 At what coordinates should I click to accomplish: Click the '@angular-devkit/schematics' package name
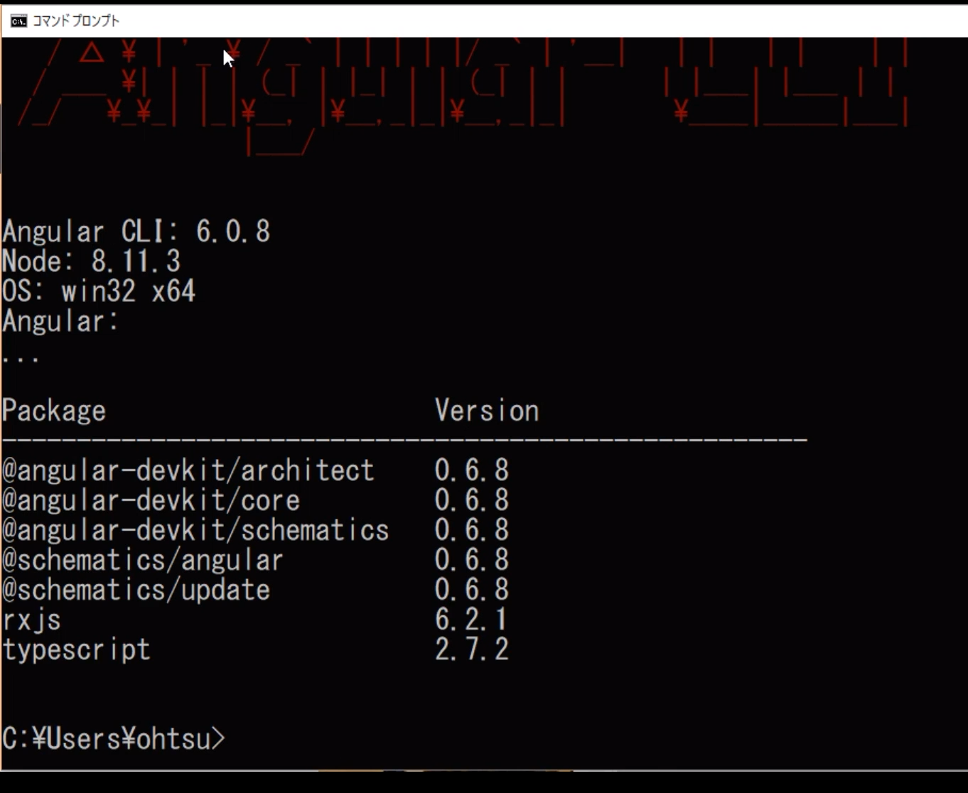pos(196,530)
